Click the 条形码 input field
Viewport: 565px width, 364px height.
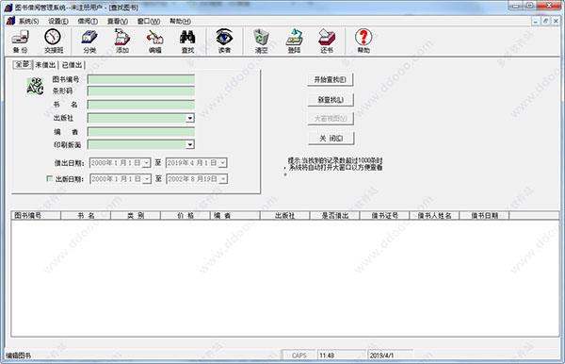point(141,91)
